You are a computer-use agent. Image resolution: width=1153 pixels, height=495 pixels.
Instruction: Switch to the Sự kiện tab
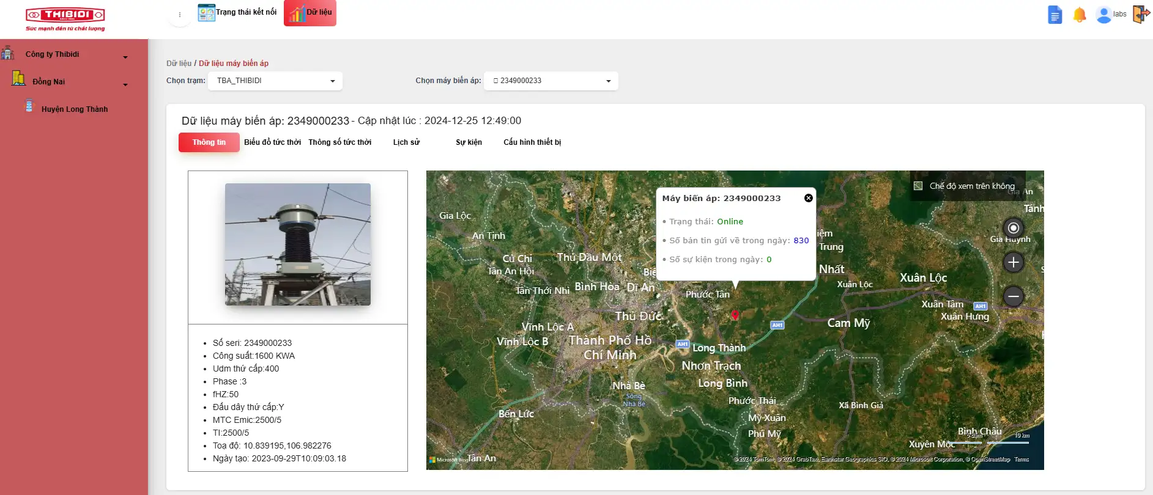[x=469, y=142]
